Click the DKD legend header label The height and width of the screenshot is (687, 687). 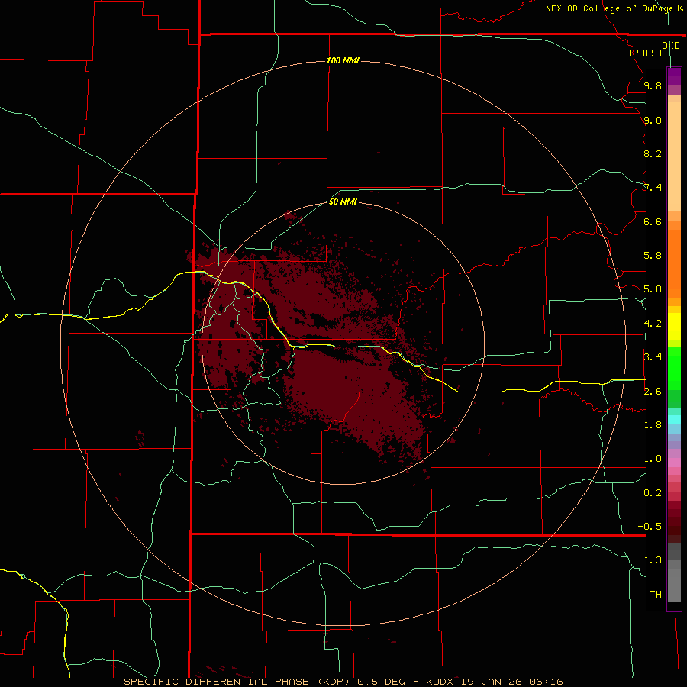pyautogui.click(x=670, y=45)
